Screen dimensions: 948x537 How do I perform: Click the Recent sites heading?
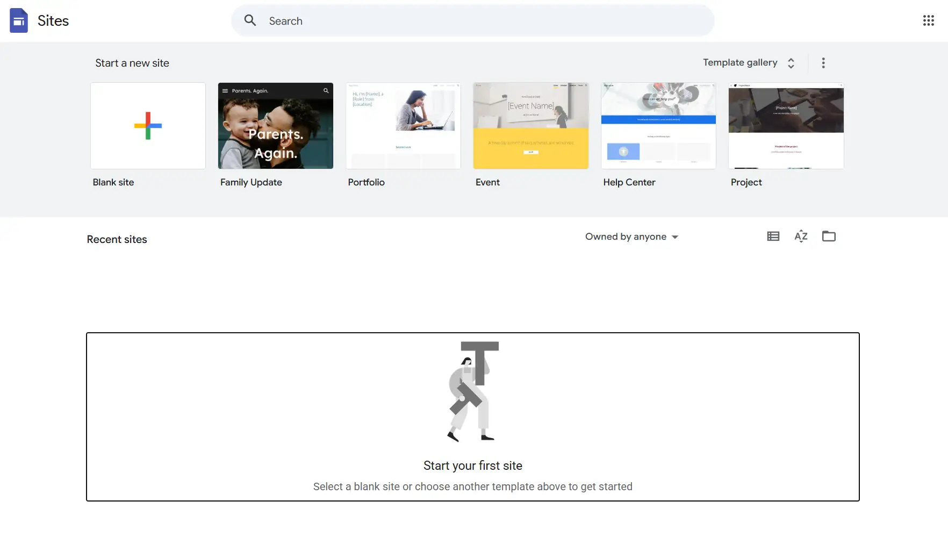click(117, 239)
